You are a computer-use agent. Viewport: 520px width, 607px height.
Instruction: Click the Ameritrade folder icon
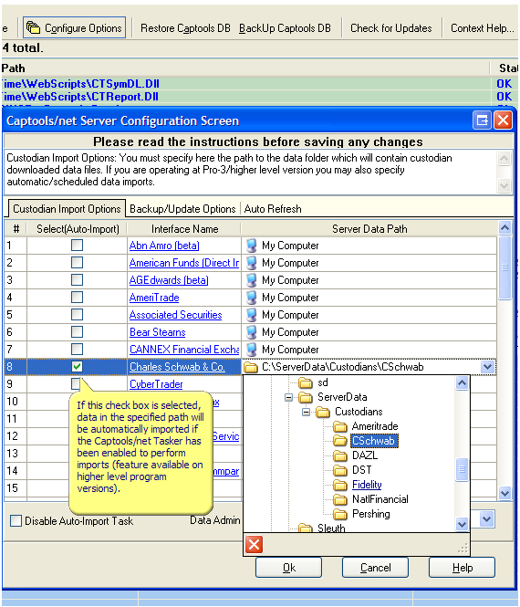340,426
